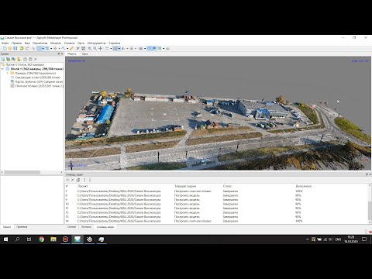The image size is (372, 279).
Task: Remove items with the workspace toolbar X
Action: tap(36, 59)
